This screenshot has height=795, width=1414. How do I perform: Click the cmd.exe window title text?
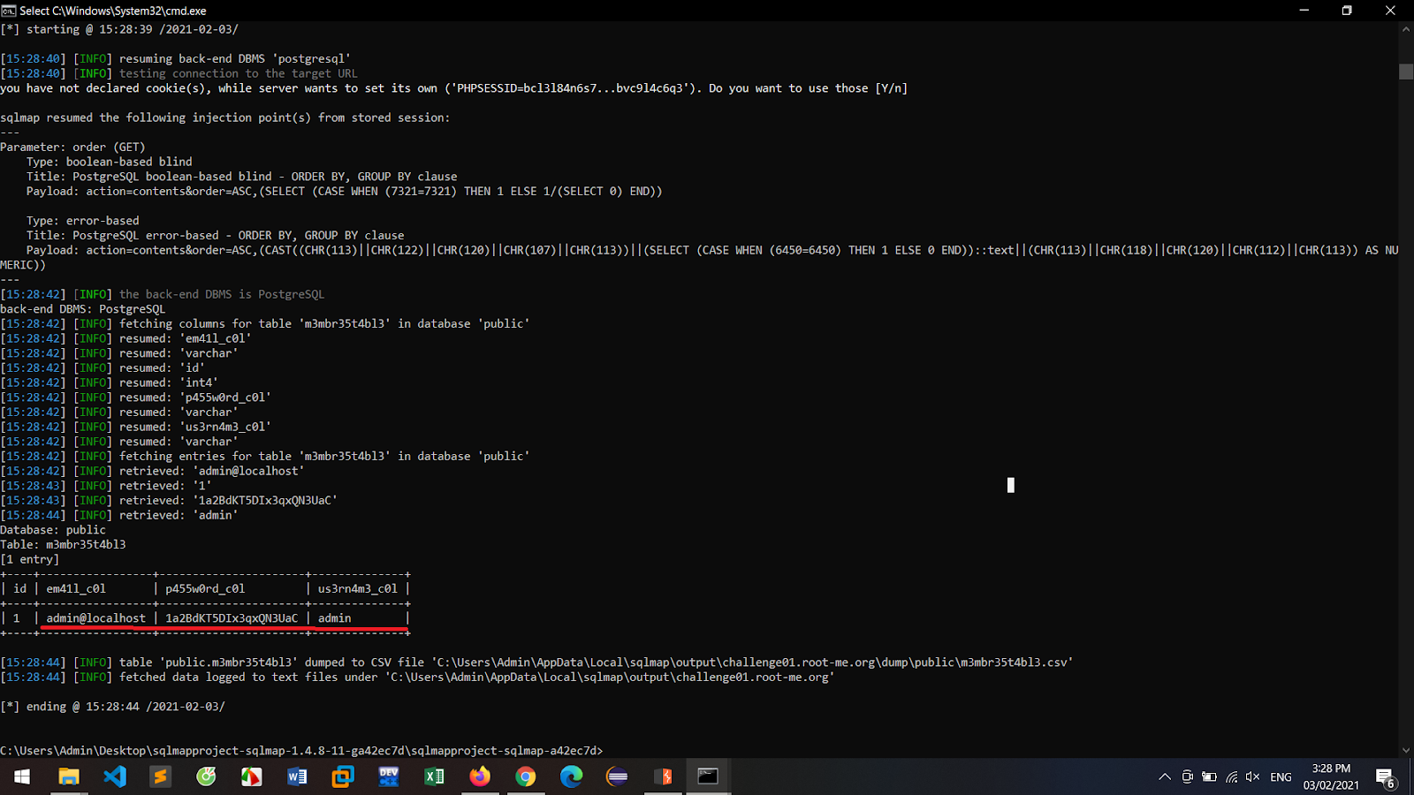(113, 11)
